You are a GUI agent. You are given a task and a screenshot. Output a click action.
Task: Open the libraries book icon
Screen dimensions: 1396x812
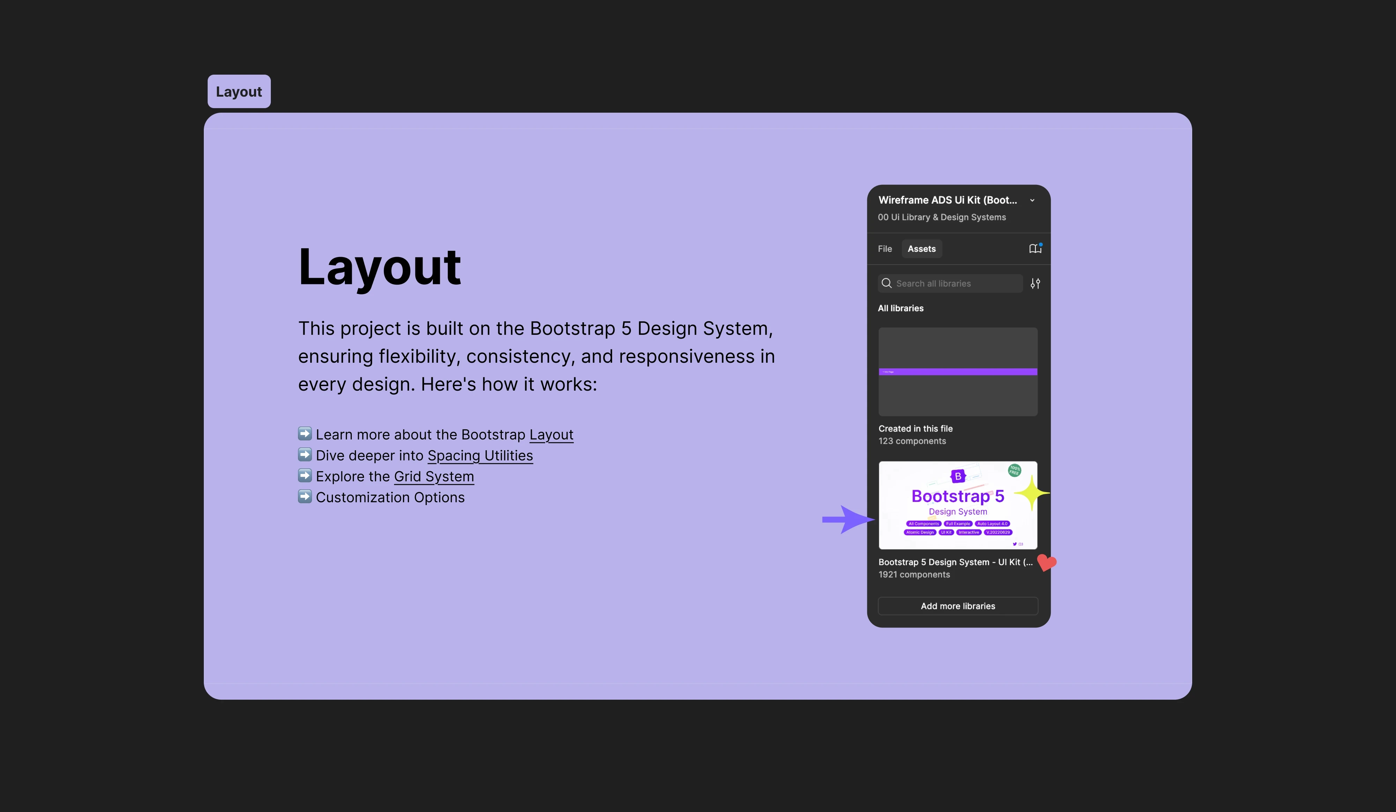1035,249
